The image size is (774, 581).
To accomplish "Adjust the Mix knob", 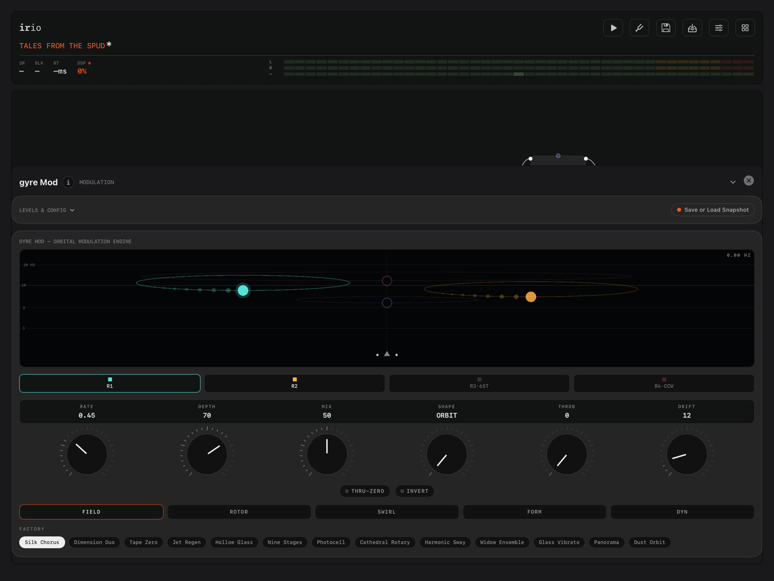I will [327, 454].
